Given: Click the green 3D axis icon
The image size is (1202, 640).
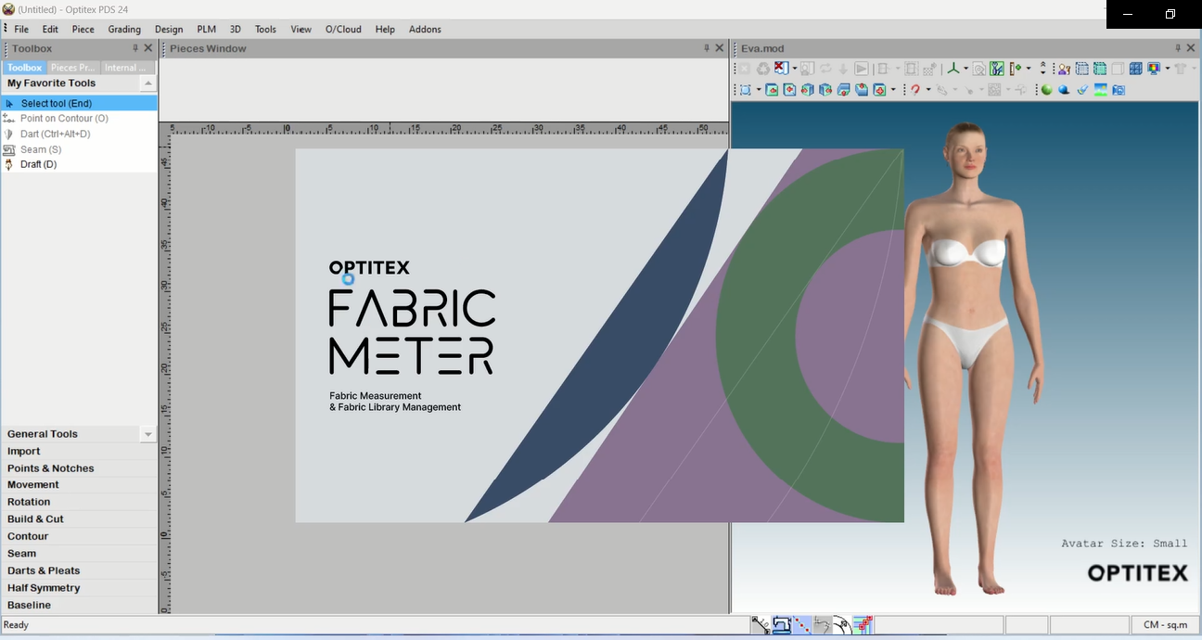Looking at the screenshot, I should (954, 69).
